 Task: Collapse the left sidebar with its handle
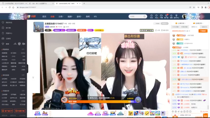(27, 69)
